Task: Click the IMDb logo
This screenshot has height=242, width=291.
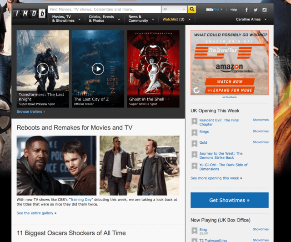Action: click(30, 14)
